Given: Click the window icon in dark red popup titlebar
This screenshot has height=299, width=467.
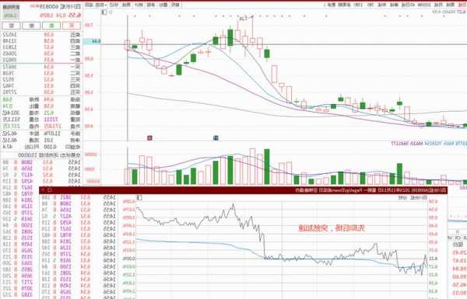Looking at the screenshot, I should (x=50, y=189).
